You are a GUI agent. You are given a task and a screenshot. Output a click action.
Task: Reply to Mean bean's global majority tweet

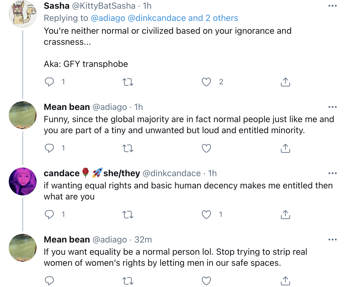49,148
